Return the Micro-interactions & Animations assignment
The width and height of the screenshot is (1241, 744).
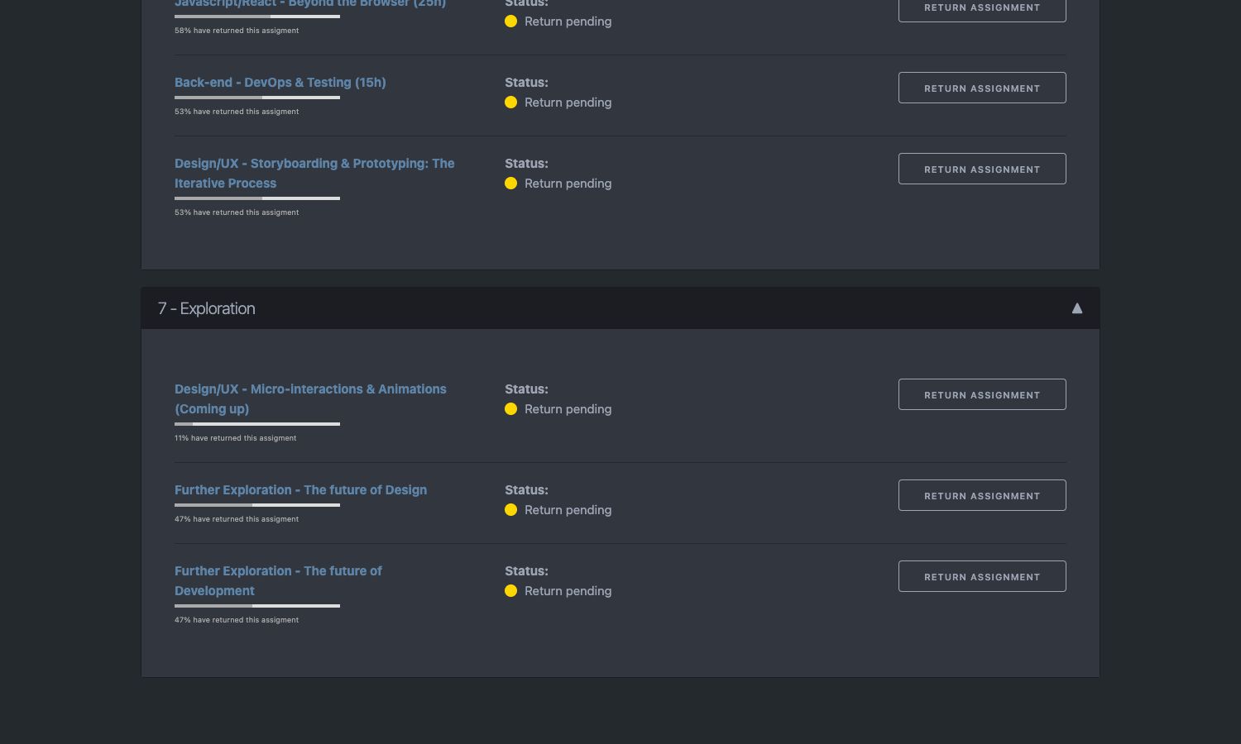point(981,394)
